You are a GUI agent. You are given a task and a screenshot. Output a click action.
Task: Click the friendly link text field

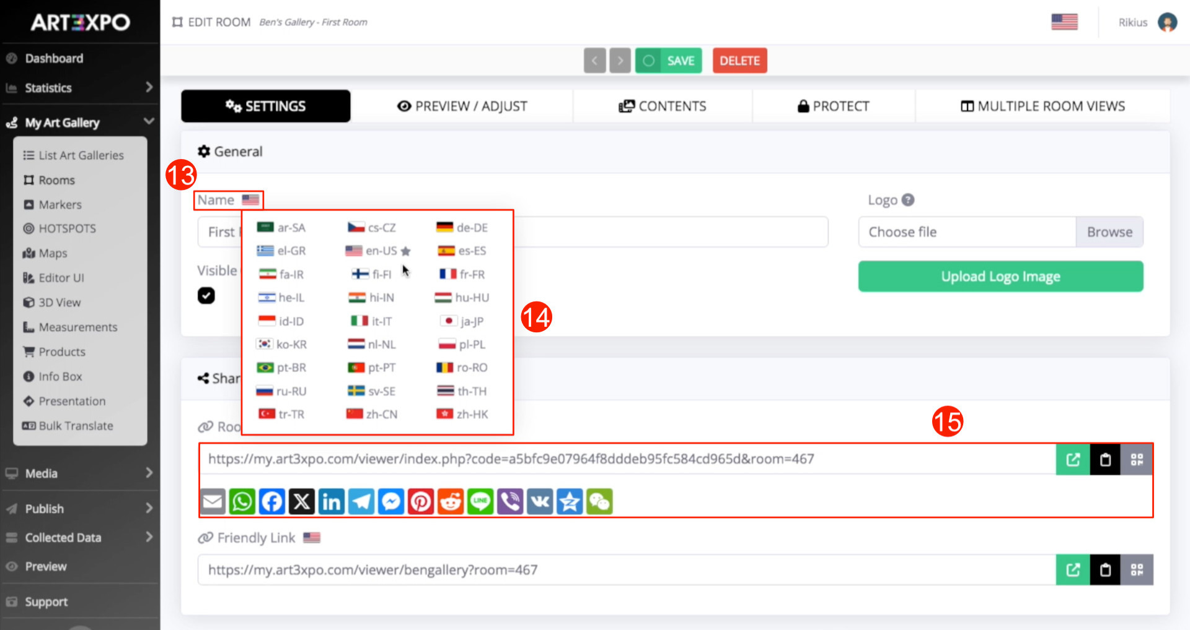[627, 570]
